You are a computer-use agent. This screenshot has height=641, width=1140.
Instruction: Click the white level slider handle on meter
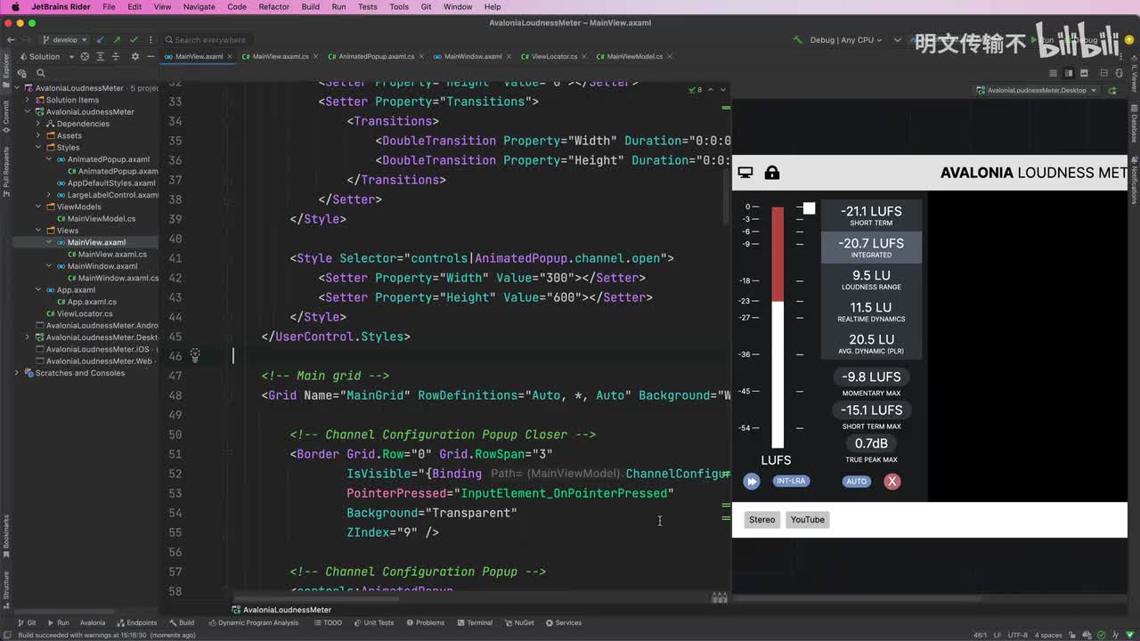809,208
